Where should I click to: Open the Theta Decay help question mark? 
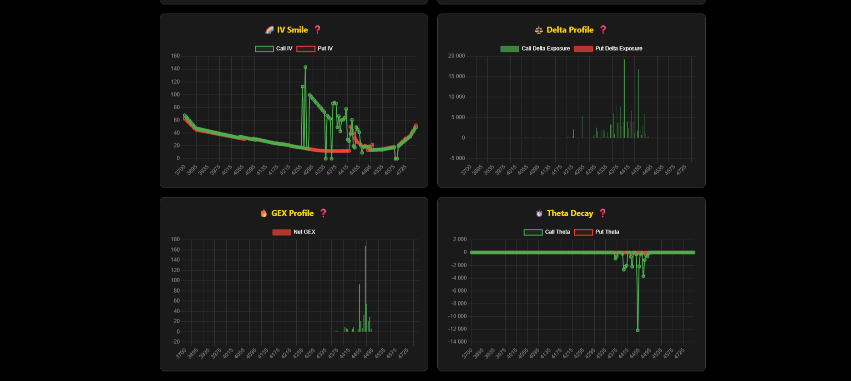click(603, 213)
